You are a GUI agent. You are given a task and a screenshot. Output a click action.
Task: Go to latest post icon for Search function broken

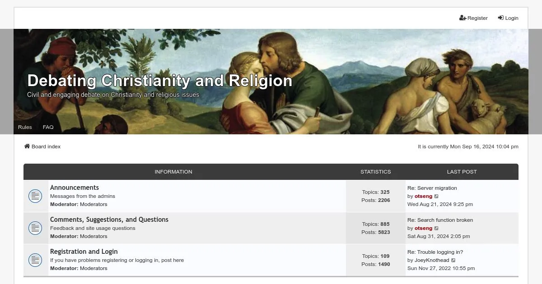pos(436,229)
